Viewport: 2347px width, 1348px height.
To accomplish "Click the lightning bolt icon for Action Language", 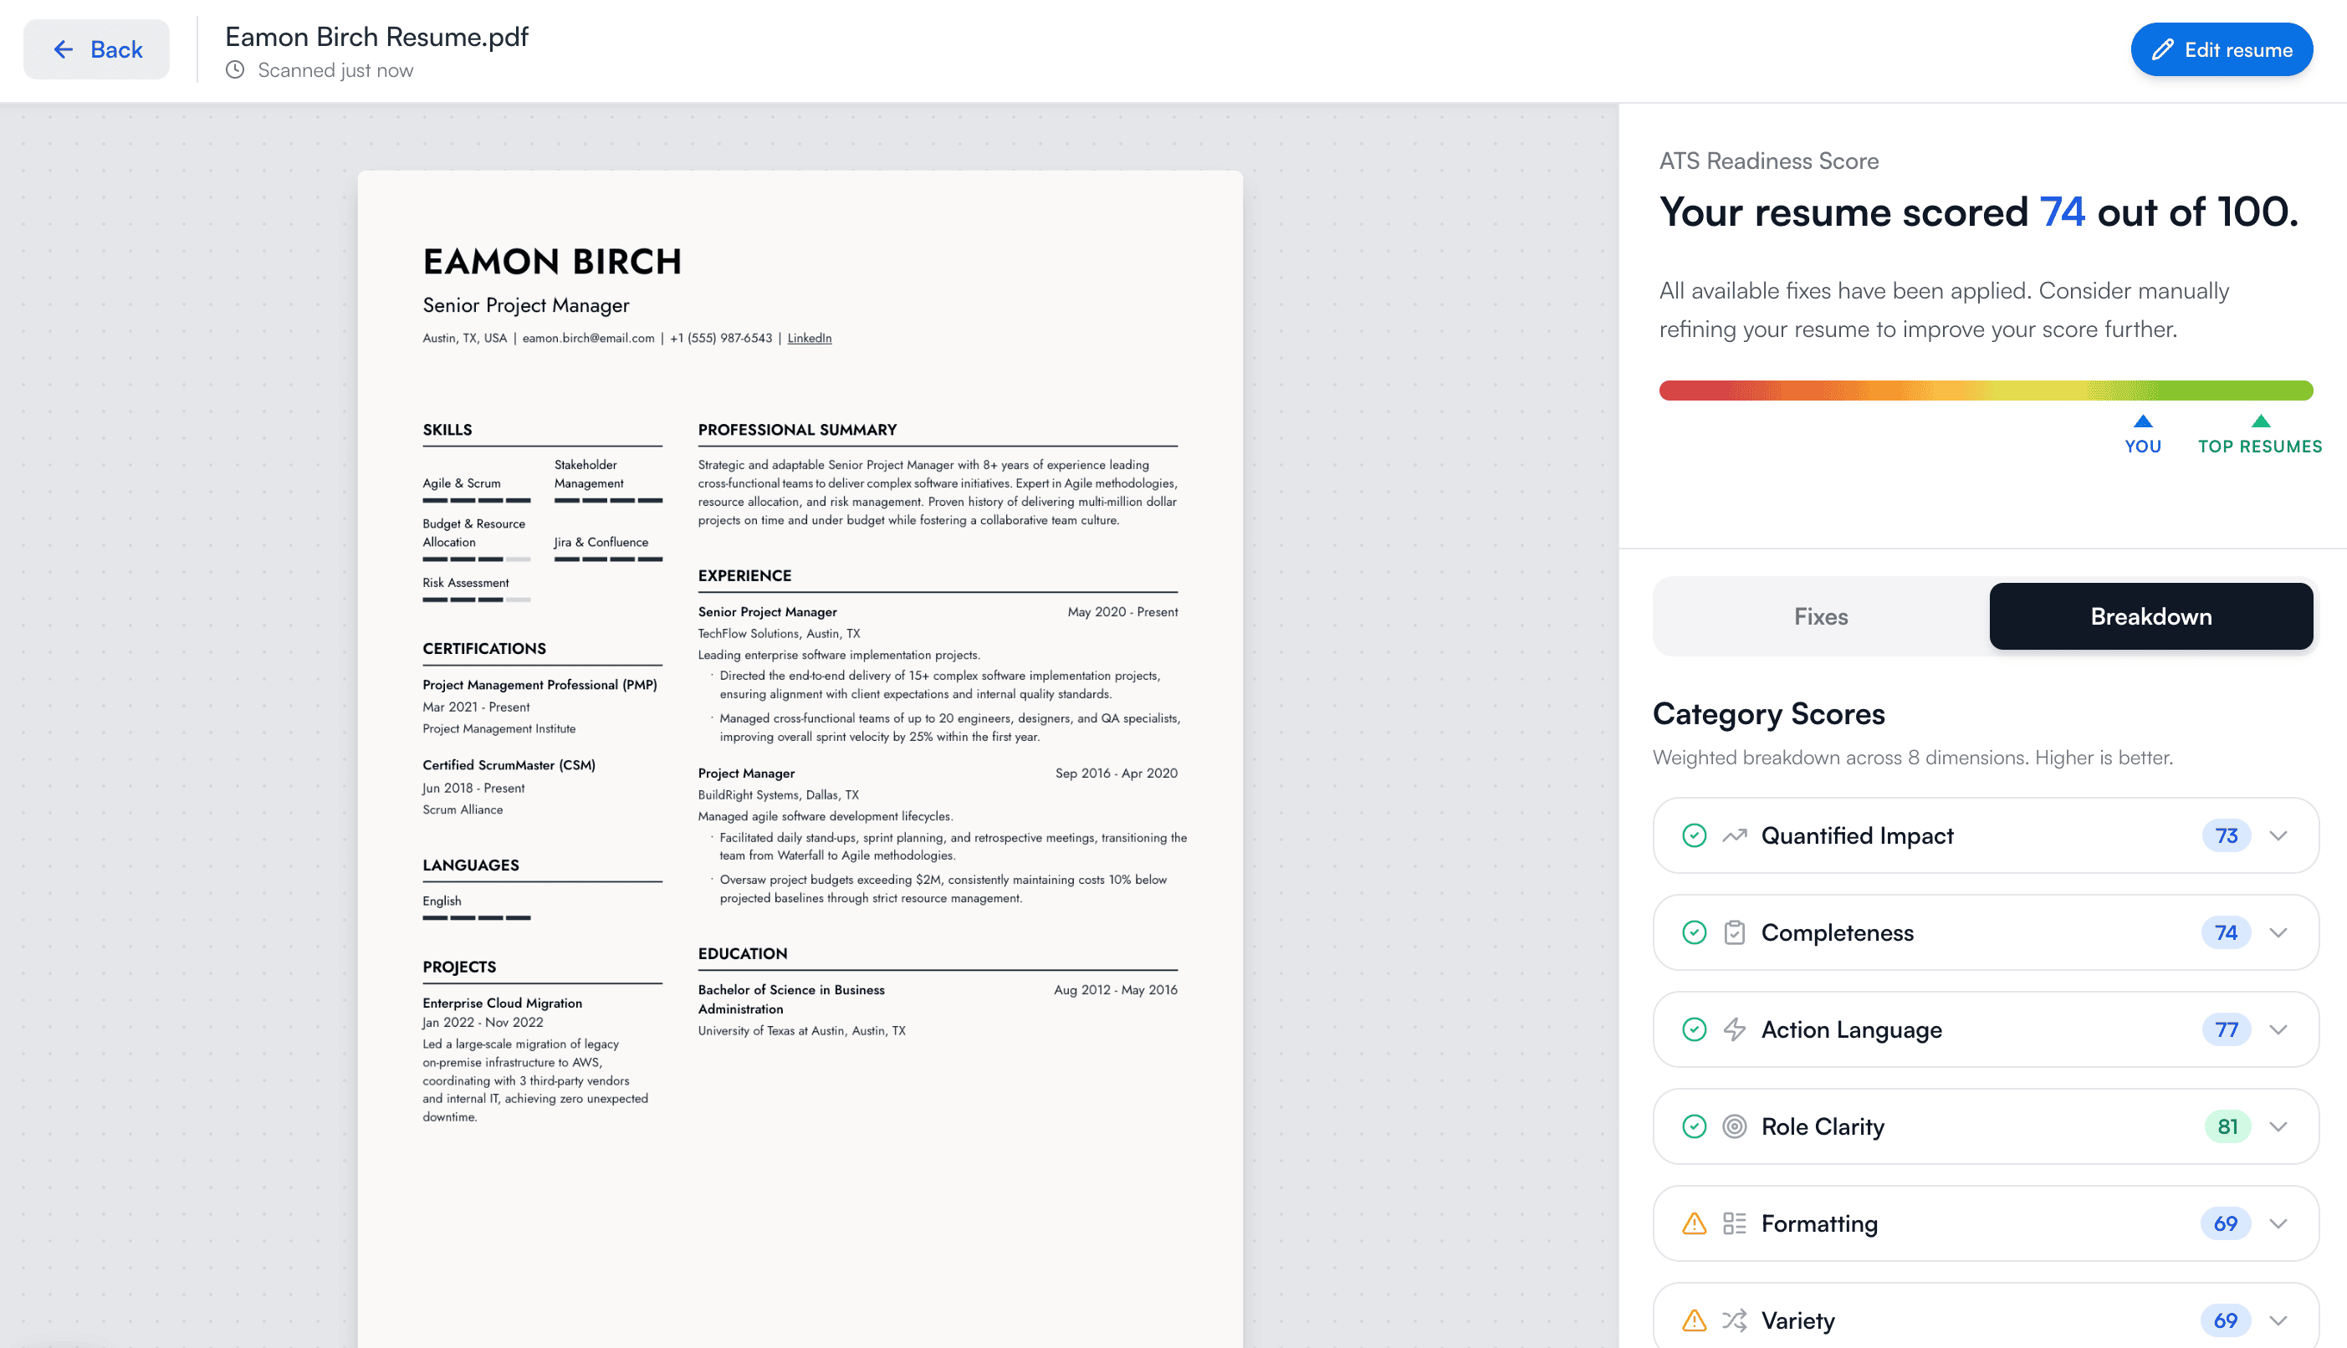I will point(1734,1029).
